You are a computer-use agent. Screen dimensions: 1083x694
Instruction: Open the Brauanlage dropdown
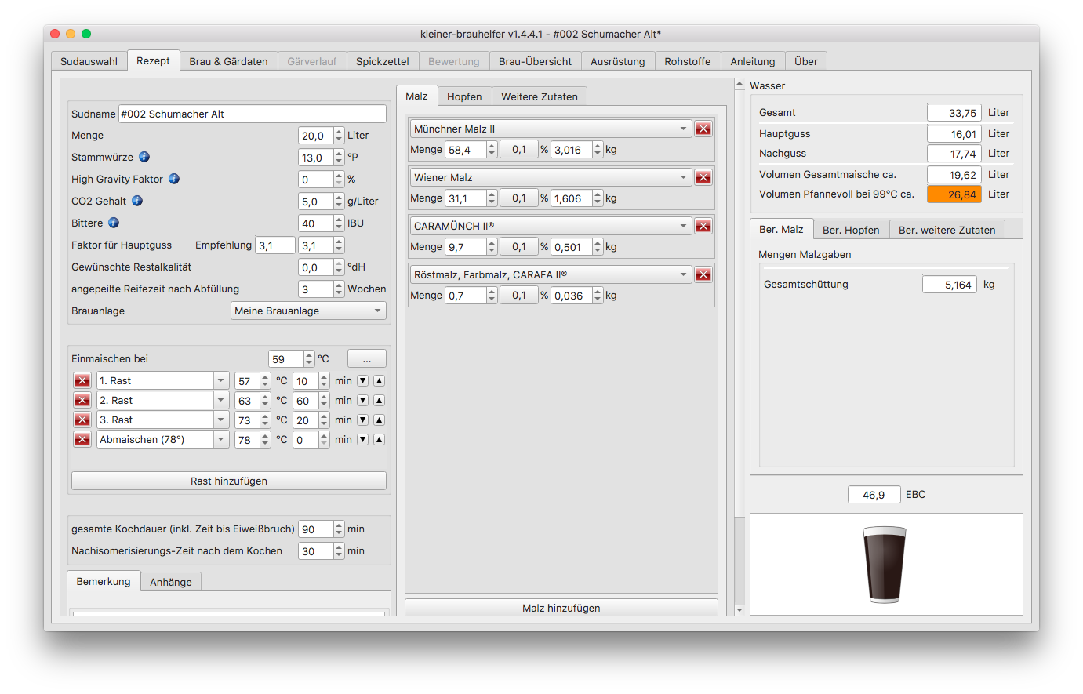point(308,311)
